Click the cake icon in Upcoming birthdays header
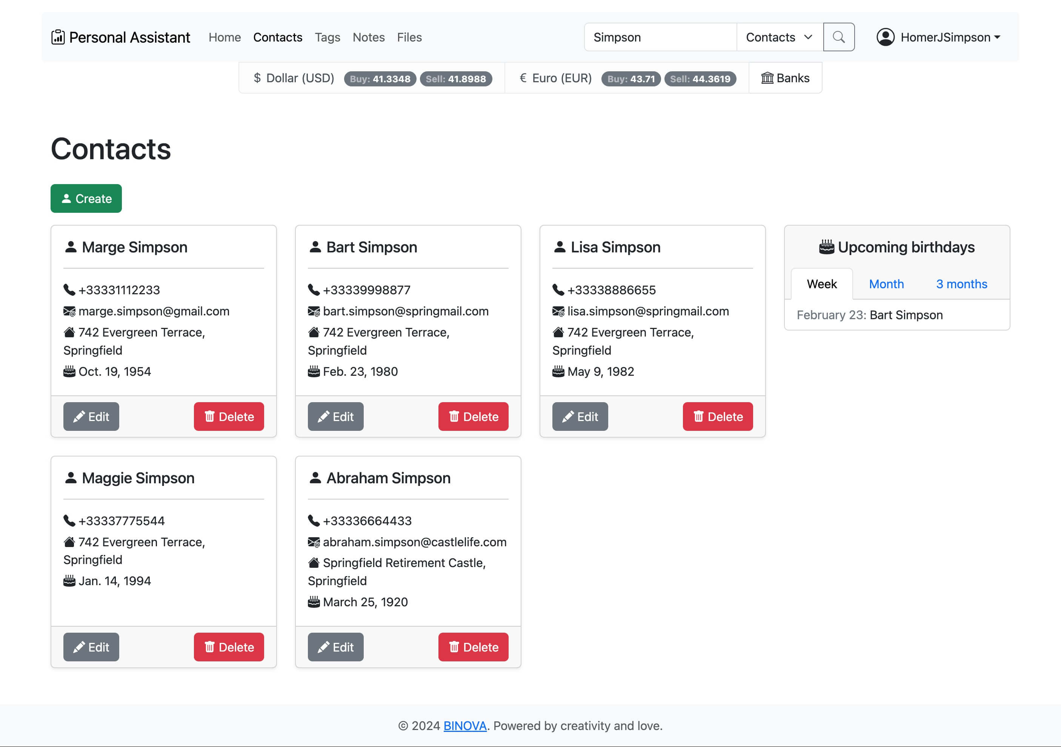 pyautogui.click(x=827, y=247)
